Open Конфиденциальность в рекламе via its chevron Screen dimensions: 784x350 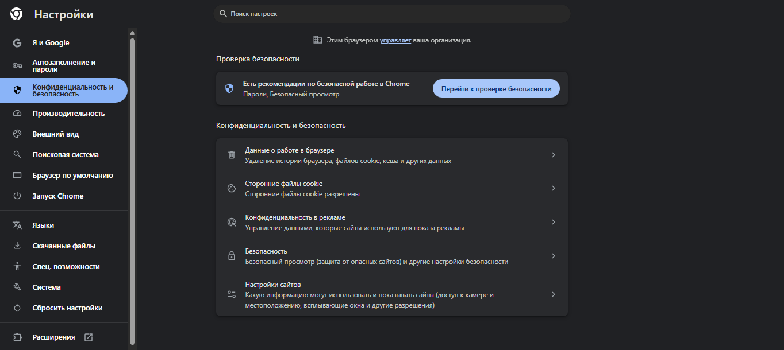[x=554, y=222]
